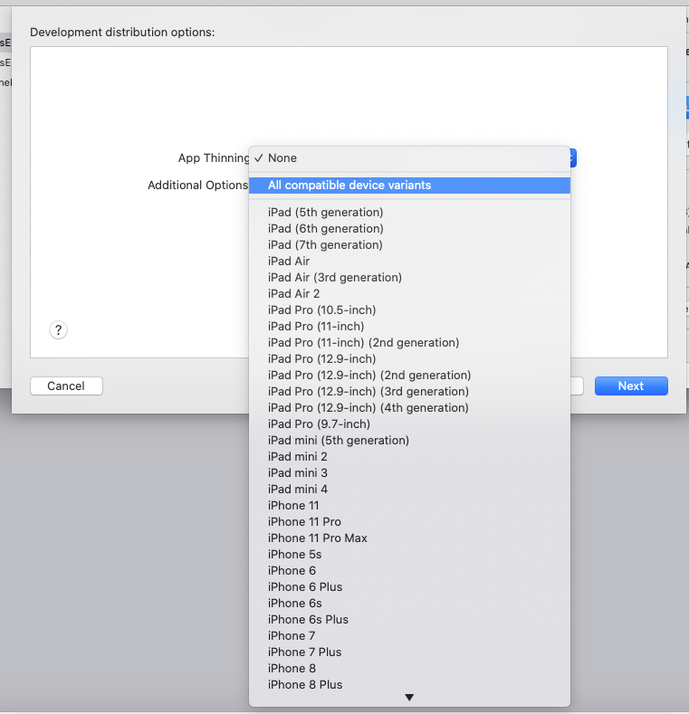689x714 pixels.
Task: Choose iPhone 5s from device list
Action: (294, 555)
